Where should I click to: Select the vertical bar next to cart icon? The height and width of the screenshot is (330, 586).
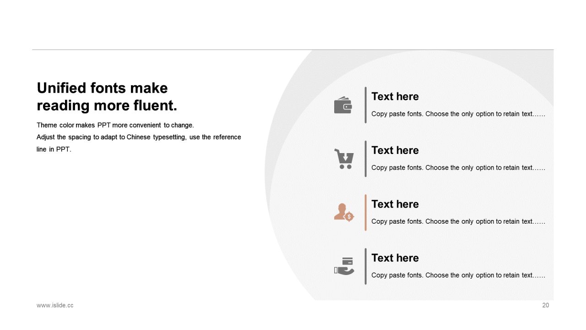click(x=365, y=159)
